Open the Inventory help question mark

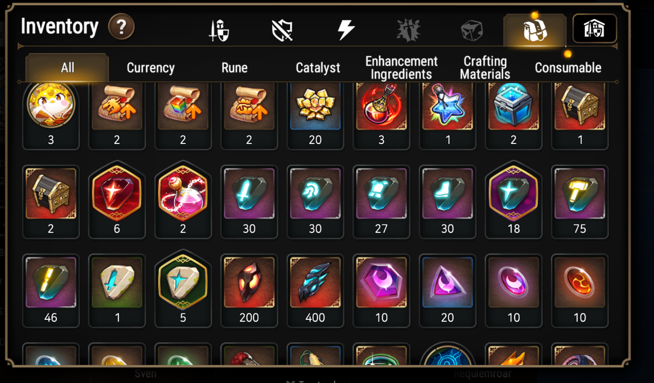tap(121, 27)
